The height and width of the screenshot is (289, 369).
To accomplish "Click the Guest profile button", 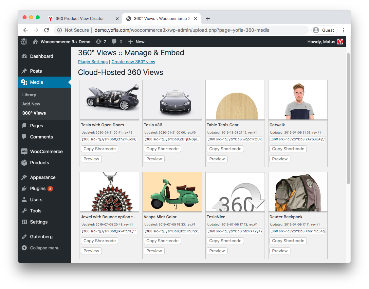I will click(x=324, y=30).
